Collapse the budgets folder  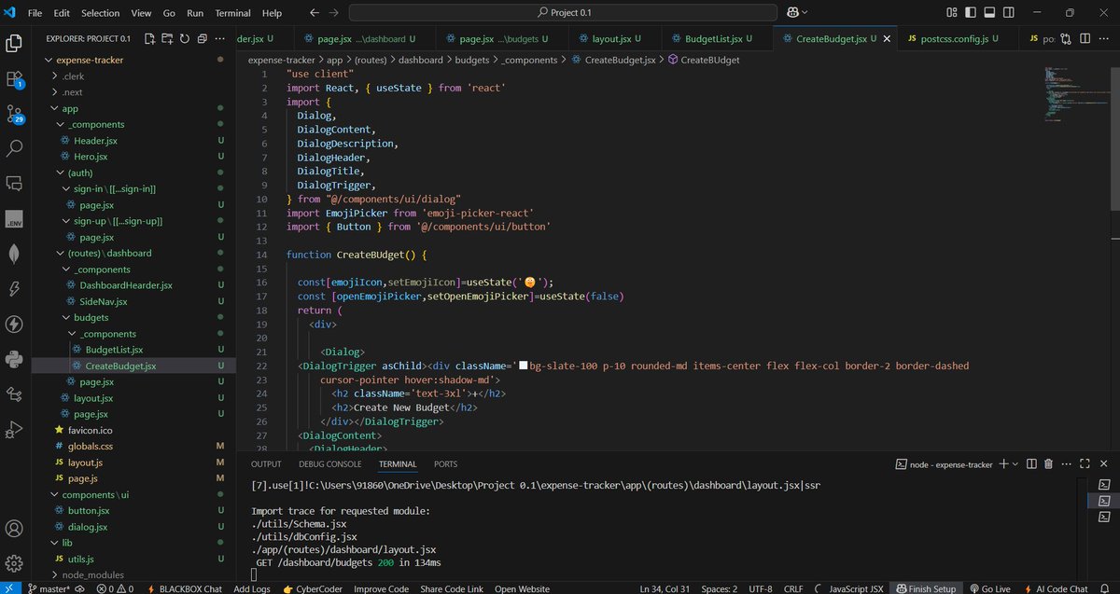point(67,317)
